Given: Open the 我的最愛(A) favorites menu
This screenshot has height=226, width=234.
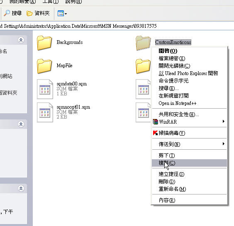Looking at the screenshot, I should [x=22, y=2].
